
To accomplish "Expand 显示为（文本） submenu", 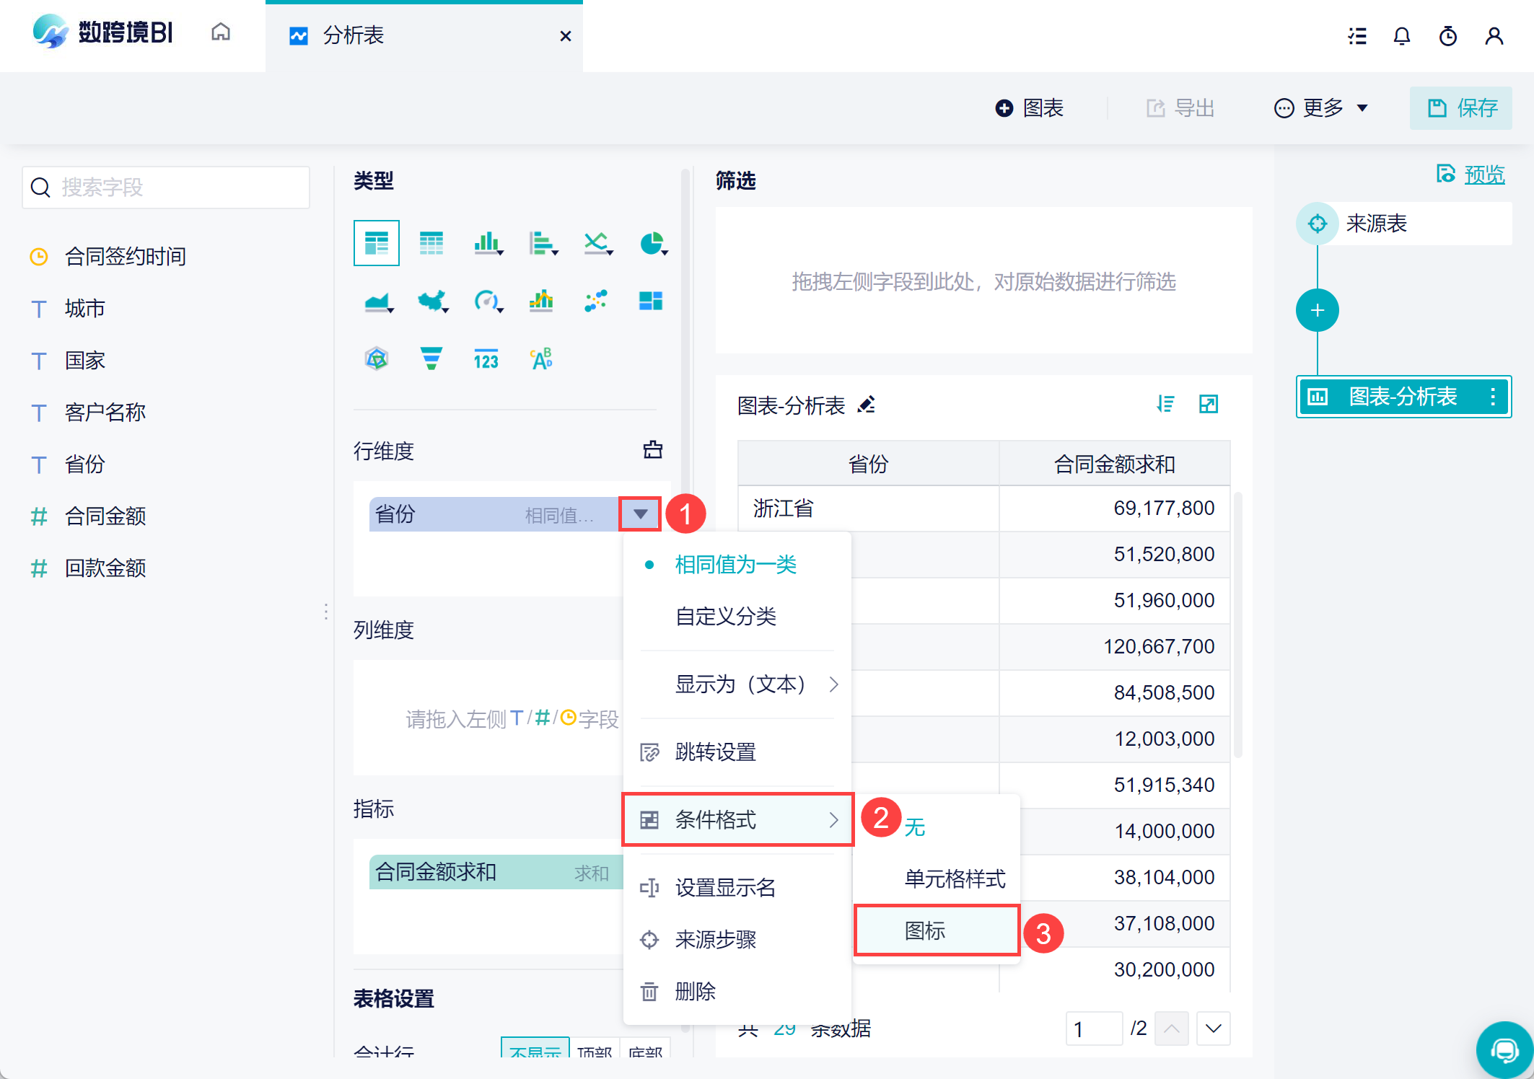I will pyautogui.click(x=740, y=684).
